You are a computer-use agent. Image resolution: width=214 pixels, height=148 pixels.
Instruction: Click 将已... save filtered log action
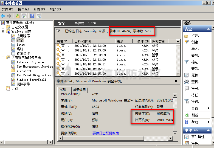[196, 88]
